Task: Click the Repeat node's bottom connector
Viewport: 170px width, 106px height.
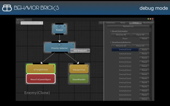Action: click(59, 34)
